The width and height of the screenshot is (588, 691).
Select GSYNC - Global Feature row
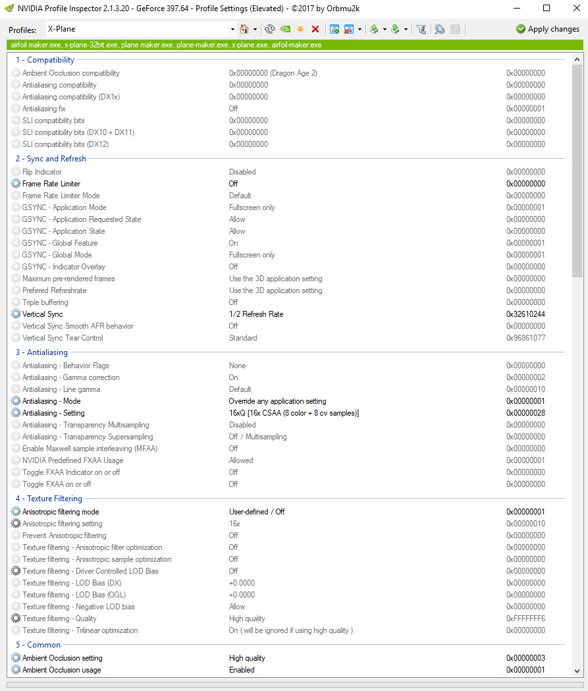(x=289, y=243)
